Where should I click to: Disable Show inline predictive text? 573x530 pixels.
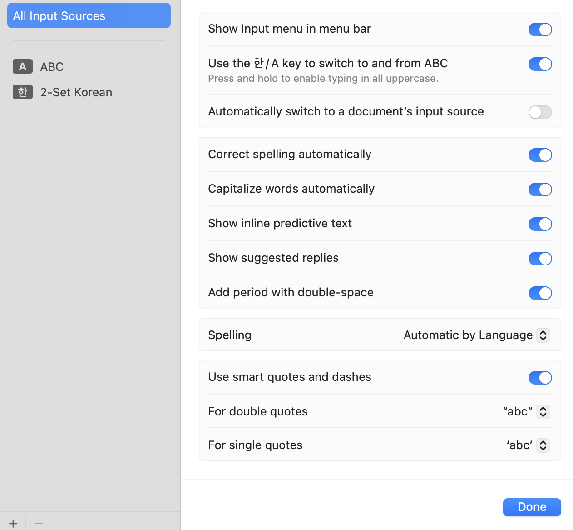540,224
